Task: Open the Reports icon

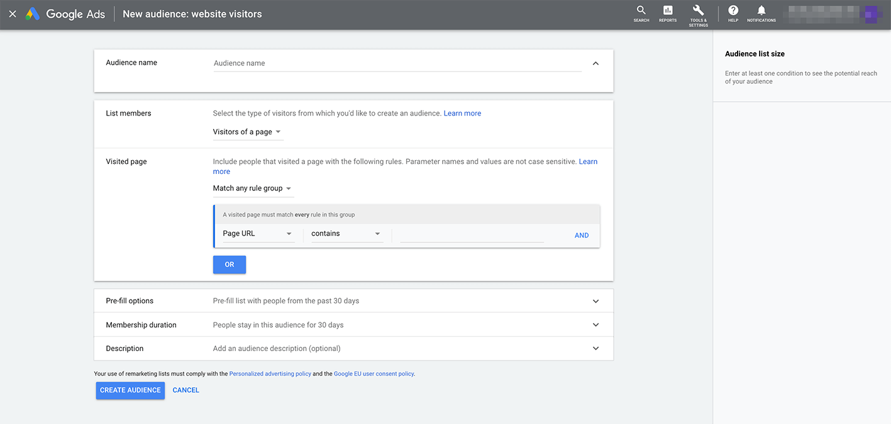Action: pos(668,14)
